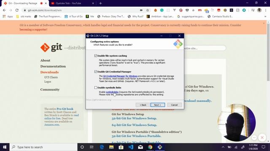Open Chrome three-dot menu
Screen dimensions: 270x151
click(266, 10)
